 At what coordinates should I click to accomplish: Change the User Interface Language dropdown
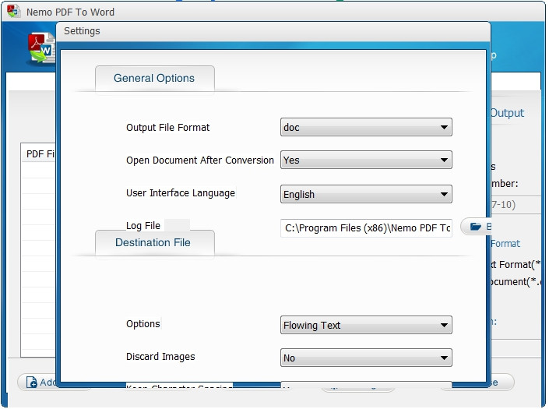coord(366,194)
